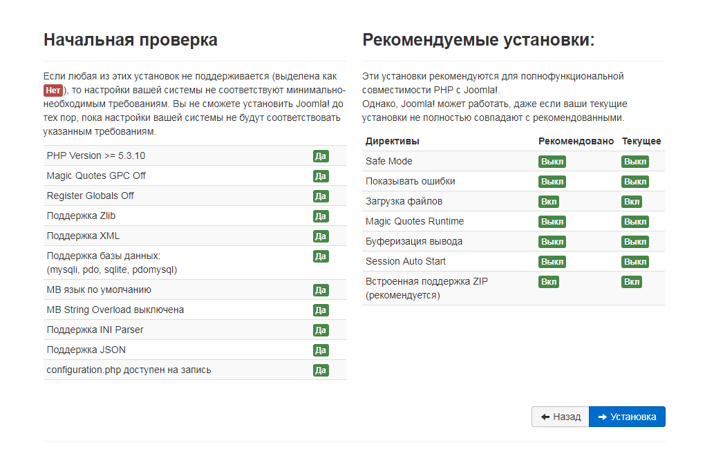The height and width of the screenshot is (456, 705).
Task: Click the Safe Mode directive label
Action: 389,161
